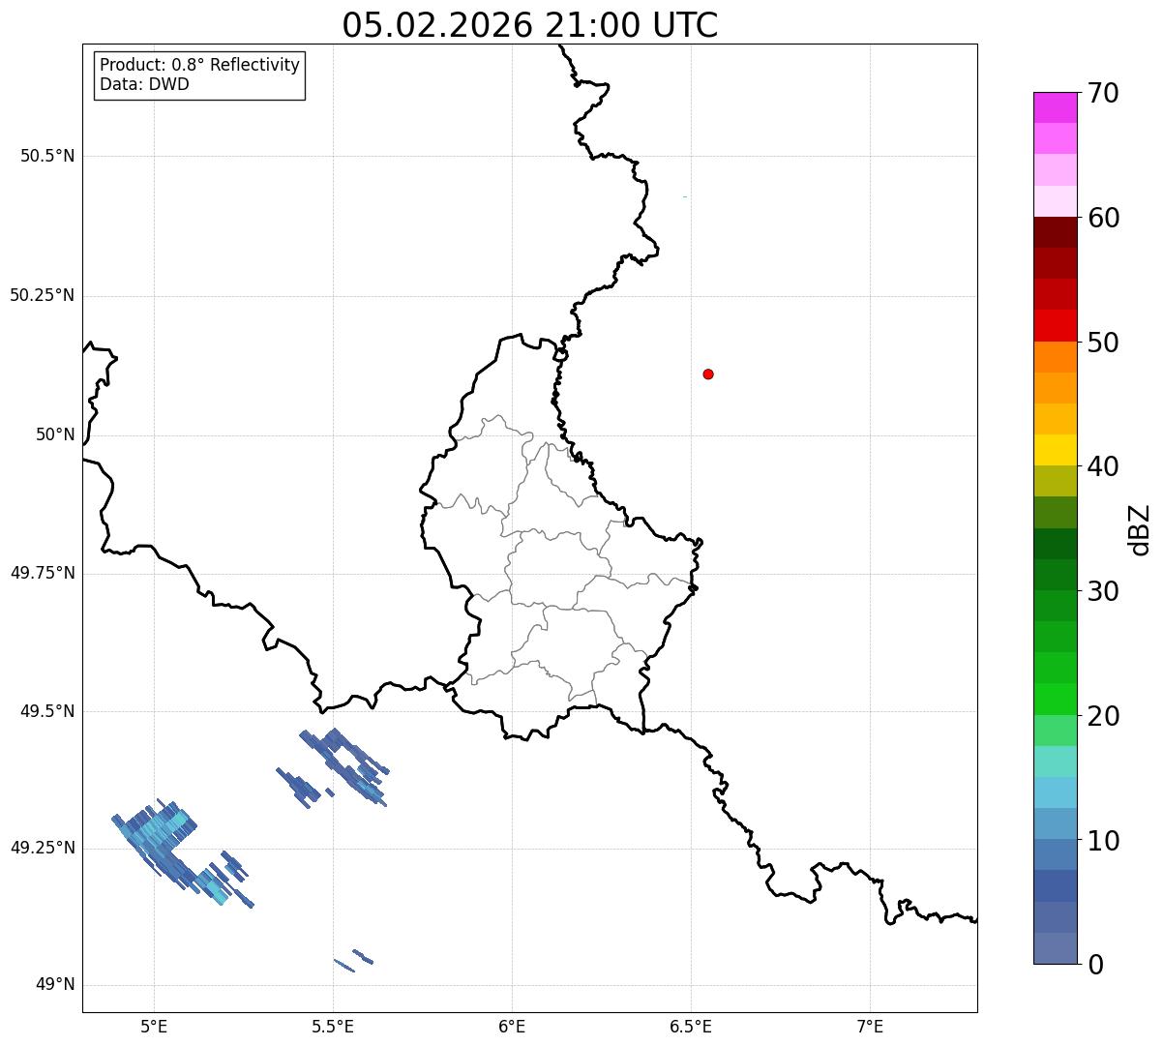Screen dimensions: 1163x1046
Task: Pick the magenta swatch at colorbar top
Action: pos(1055,107)
